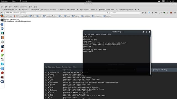Open network indicator in top bar
Viewport: 177px width, 99px height.
click(168, 1)
